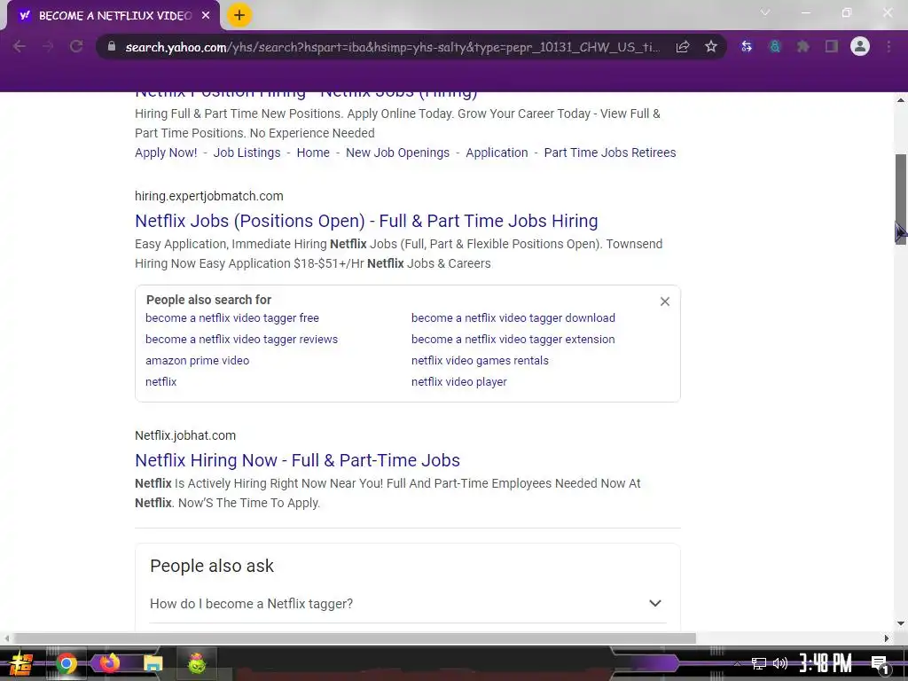
Task: Open the Home sitelink
Action: pos(313,153)
